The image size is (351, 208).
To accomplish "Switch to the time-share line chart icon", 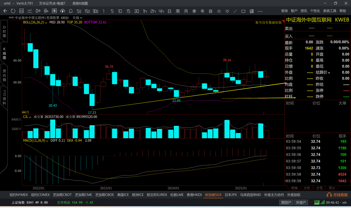I will pos(30,11).
